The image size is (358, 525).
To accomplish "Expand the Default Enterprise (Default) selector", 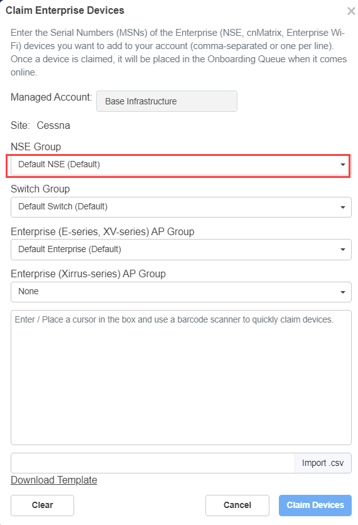I will [x=181, y=250].
